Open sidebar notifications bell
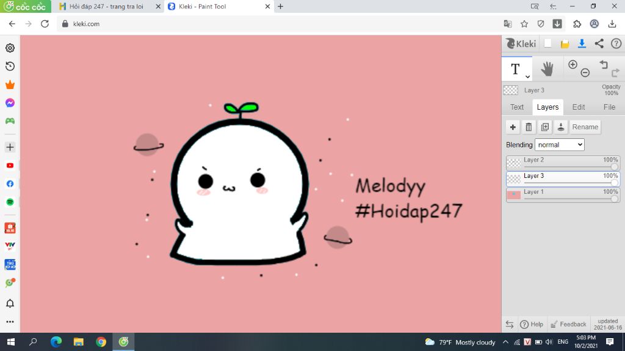625x351 pixels. click(10, 303)
